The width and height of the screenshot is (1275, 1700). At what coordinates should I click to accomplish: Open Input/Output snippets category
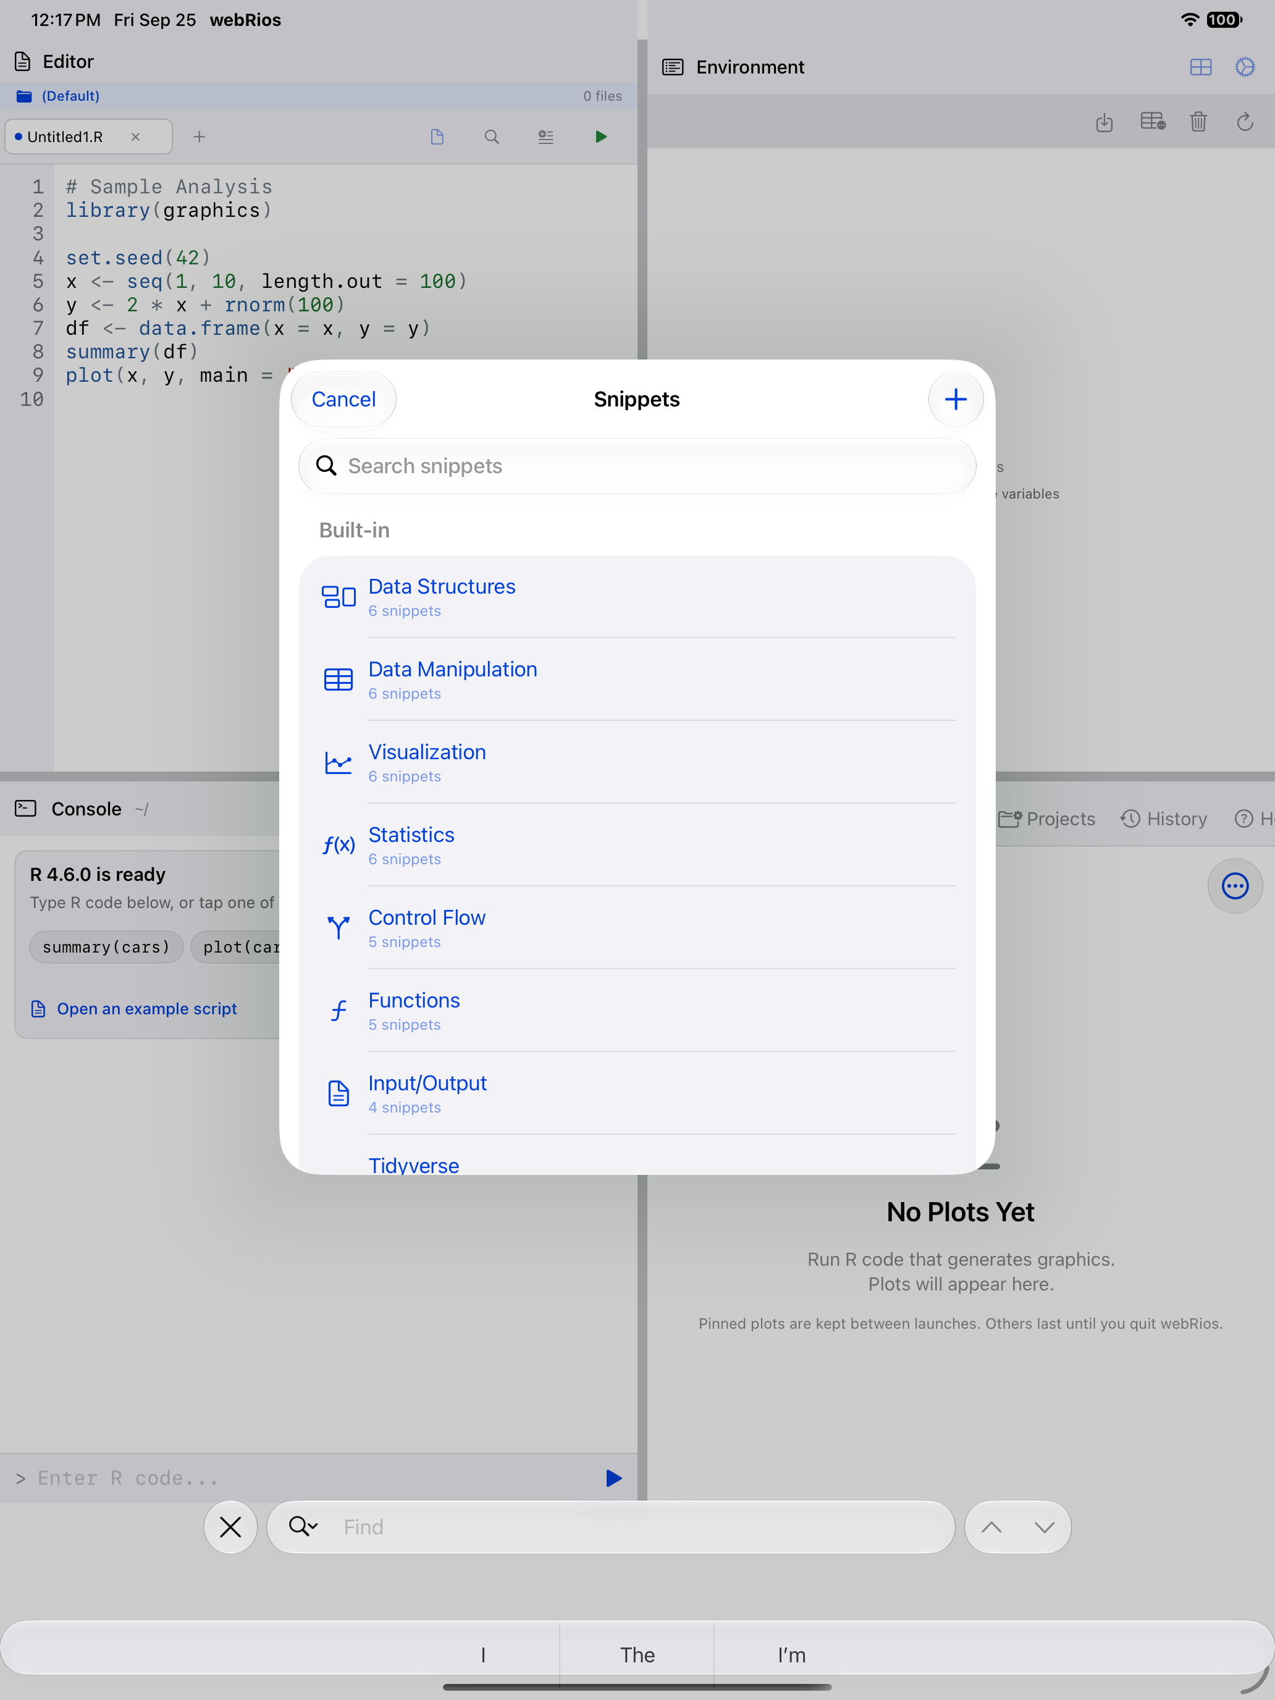pyautogui.click(x=637, y=1093)
